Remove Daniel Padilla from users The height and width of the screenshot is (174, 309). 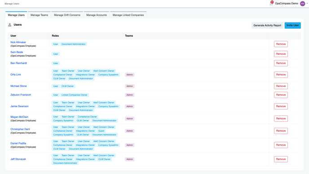(281, 145)
